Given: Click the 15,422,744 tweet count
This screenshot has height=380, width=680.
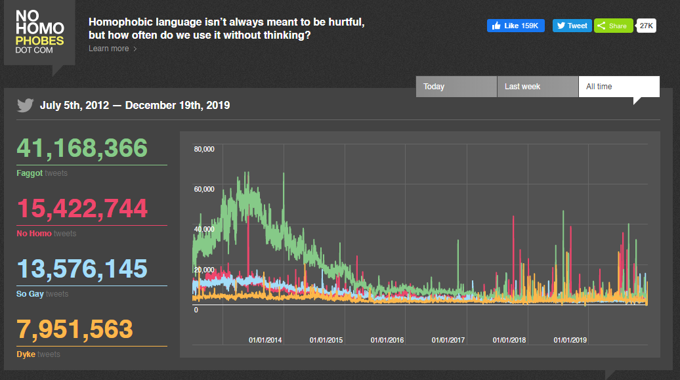Looking at the screenshot, I should 83,208.
